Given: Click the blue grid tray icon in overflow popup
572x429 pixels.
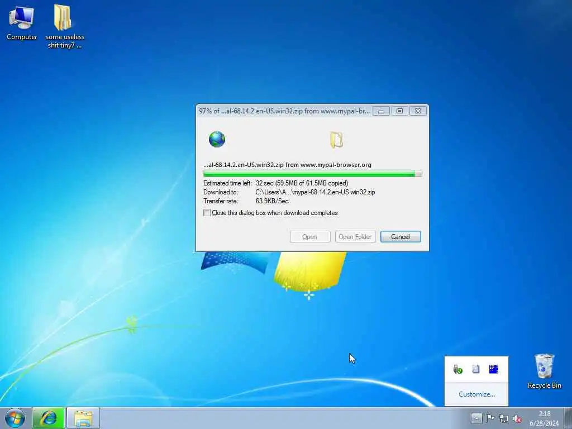Looking at the screenshot, I should click(x=494, y=369).
